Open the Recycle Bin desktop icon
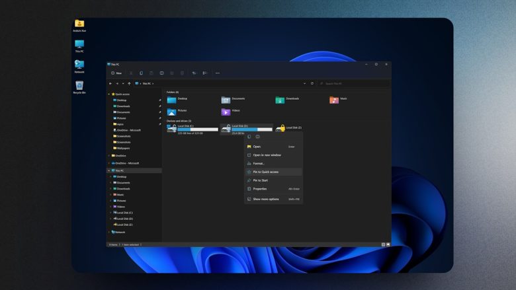Image resolution: width=516 pixels, height=290 pixels. point(79,85)
